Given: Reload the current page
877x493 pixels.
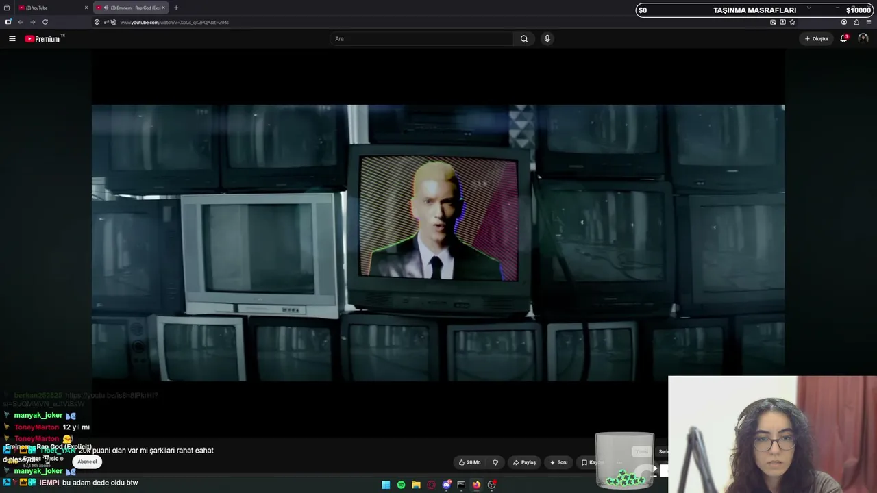Looking at the screenshot, I should [45, 22].
